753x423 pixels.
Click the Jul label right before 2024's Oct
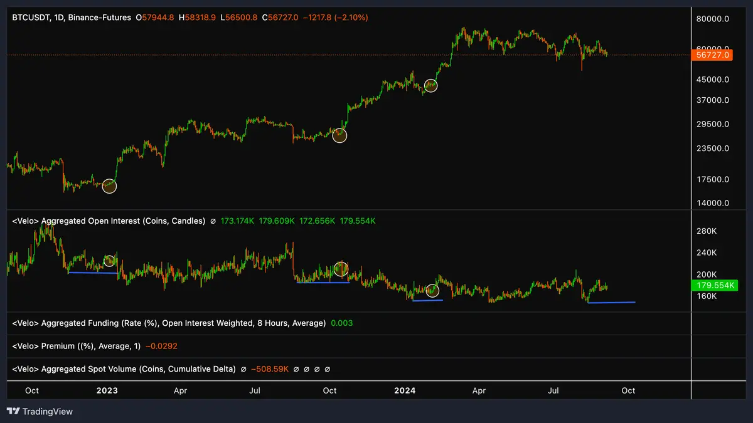(553, 390)
